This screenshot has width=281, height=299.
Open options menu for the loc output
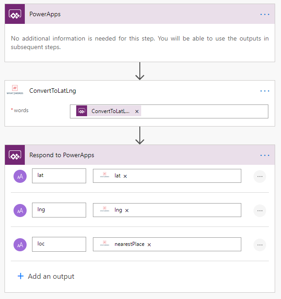260,245
